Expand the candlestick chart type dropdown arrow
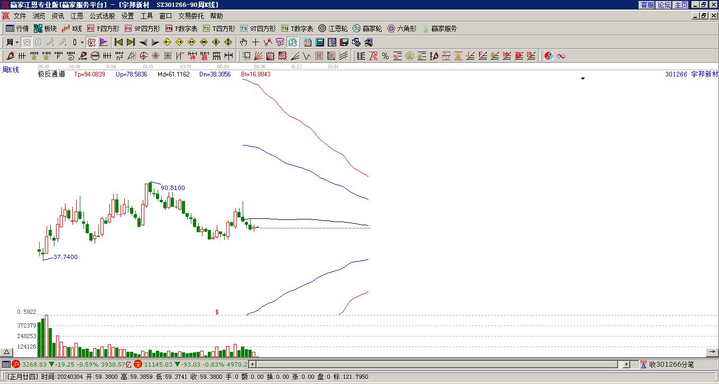The width and height of the screenshot is (719, 384). (82, 42)
